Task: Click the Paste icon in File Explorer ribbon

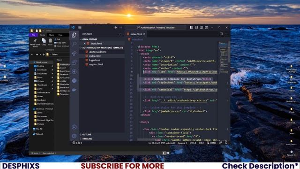Action: point(50,42)
